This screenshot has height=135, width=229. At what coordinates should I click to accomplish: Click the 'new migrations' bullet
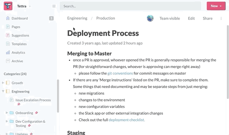click(x=92, y=93)
